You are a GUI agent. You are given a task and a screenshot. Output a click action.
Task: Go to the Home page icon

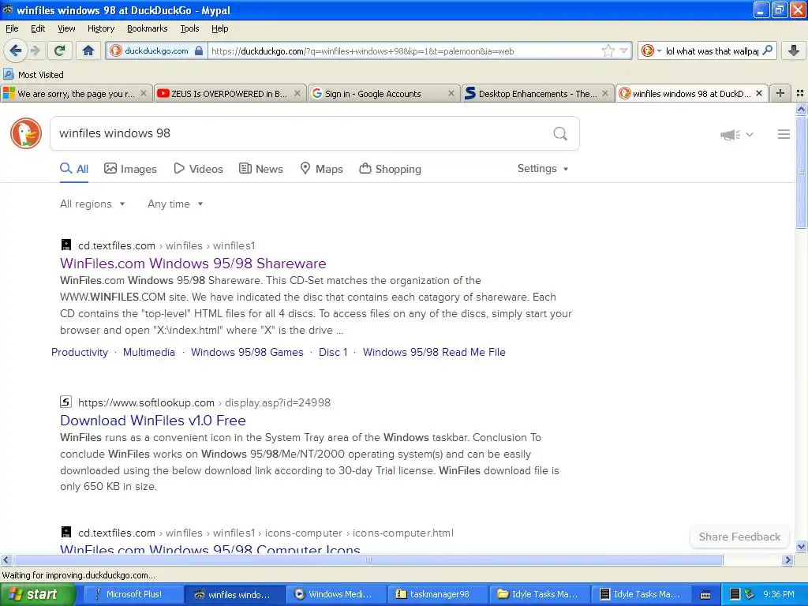tap(88, 50)
